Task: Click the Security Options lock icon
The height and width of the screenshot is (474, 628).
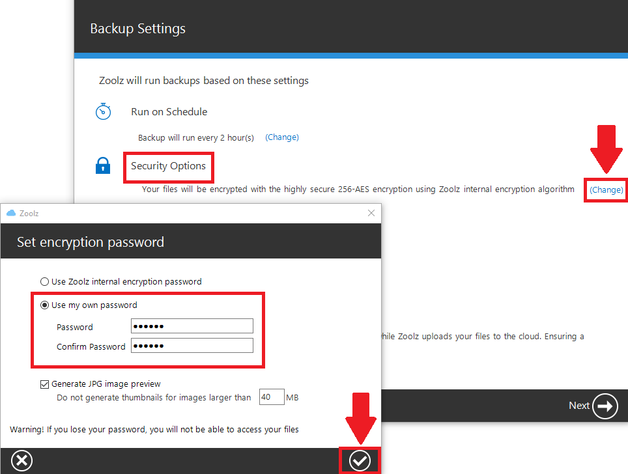Action: pyautogui.click(x=103, y=165)
